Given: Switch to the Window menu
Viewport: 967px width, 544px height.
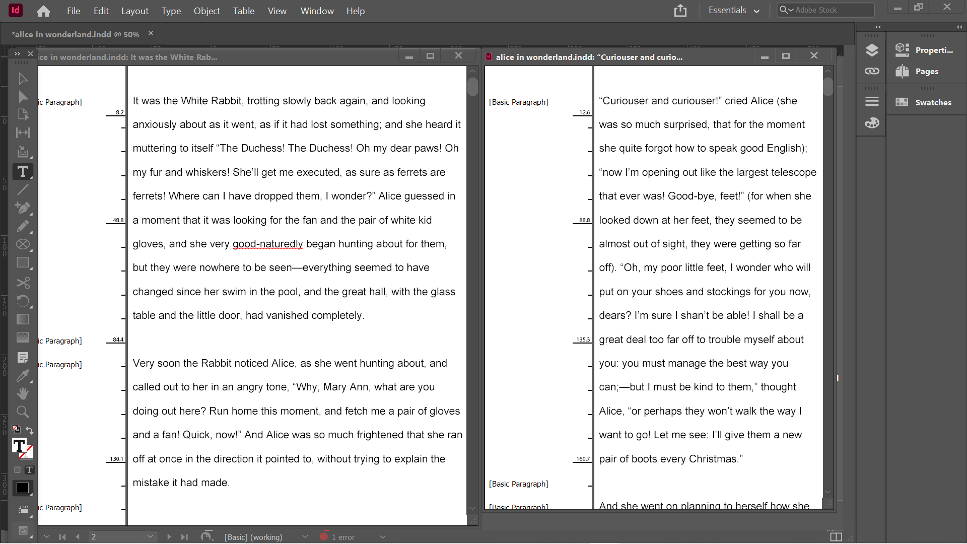Looking at the screenshot, I should [x=317, y=11].
